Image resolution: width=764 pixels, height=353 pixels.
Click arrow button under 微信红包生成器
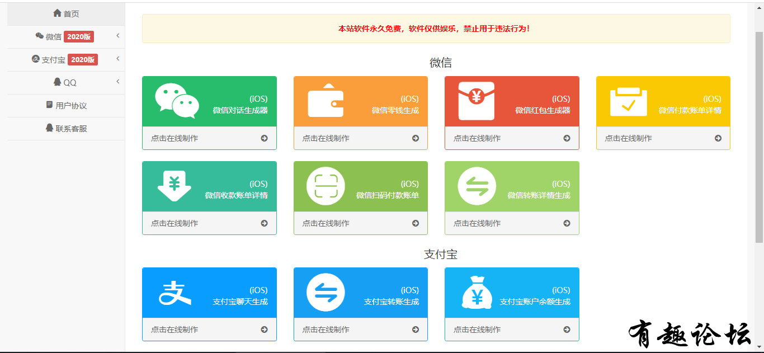(567, 138)
